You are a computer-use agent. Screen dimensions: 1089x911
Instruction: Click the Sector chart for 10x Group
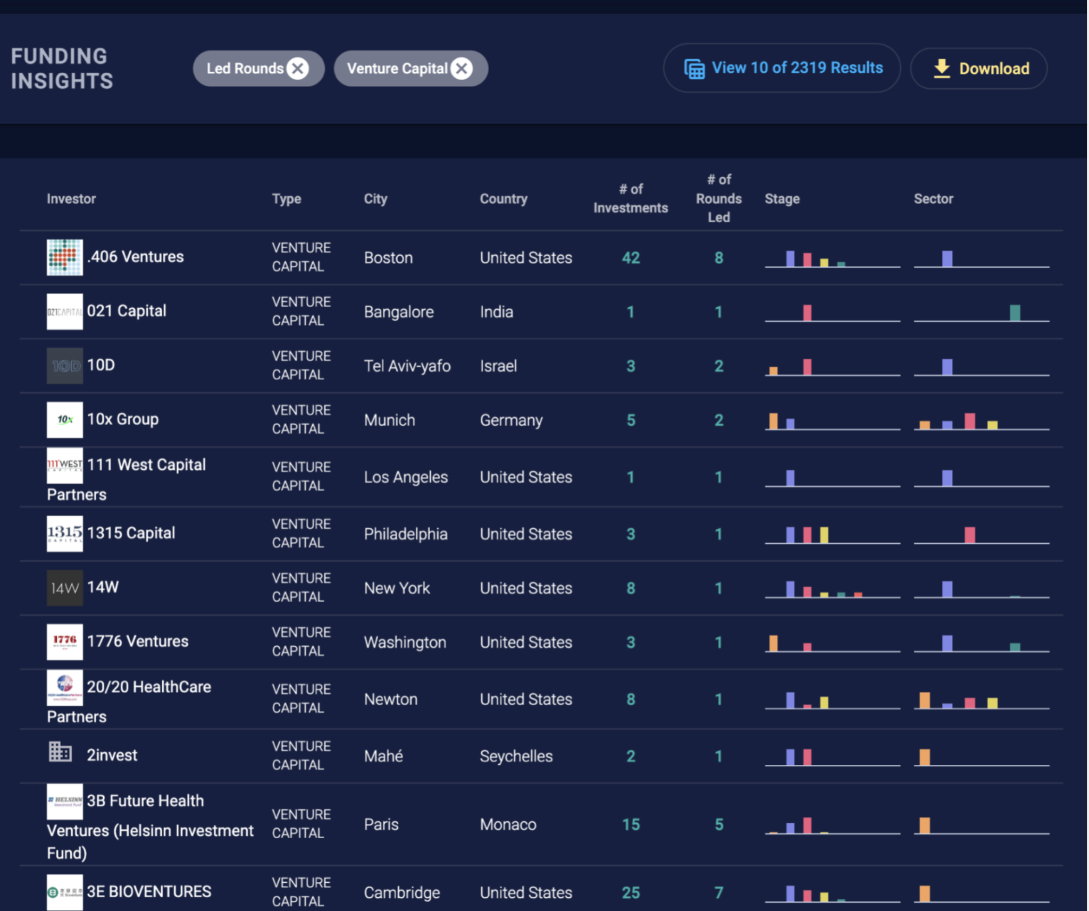[982, 421]
